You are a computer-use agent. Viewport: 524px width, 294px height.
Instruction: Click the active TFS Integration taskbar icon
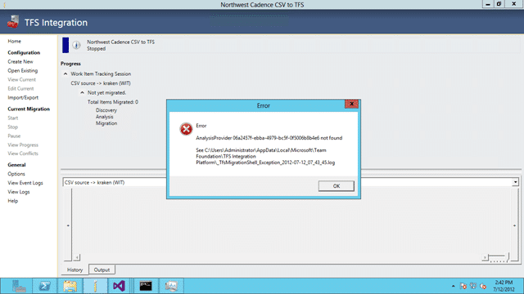pos(95,286)
